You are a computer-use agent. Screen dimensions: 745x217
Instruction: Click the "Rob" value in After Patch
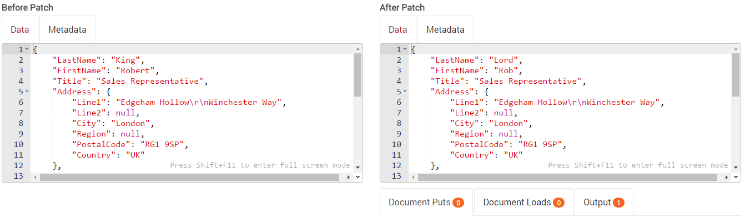tap(506, 70)
